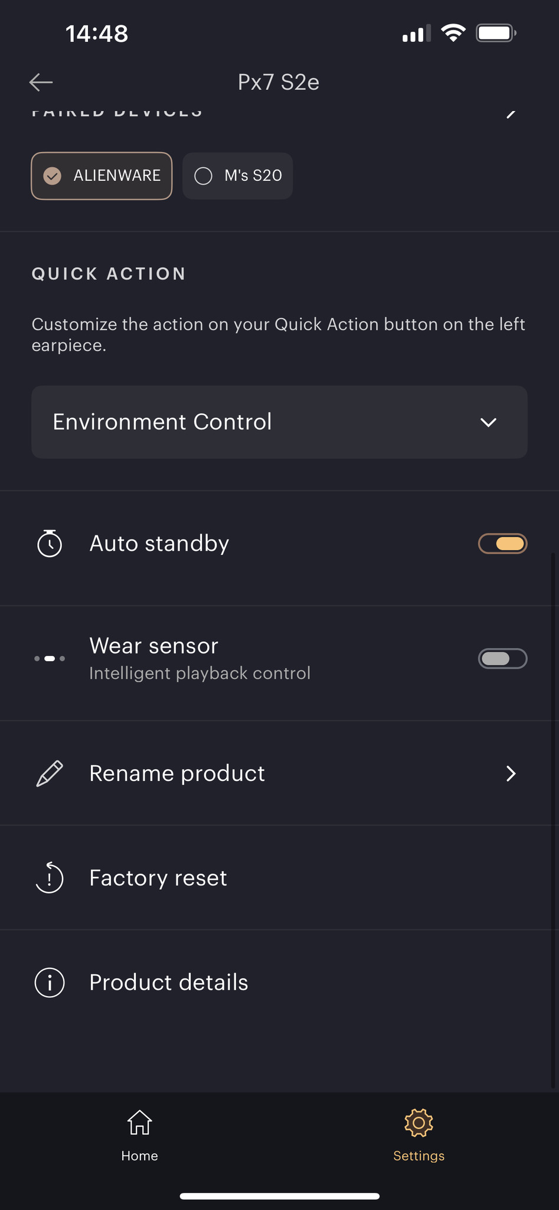Viewport: 559px width, 1210px height.
Task: Switch to the Home tab label
Action: point(140,1156)
